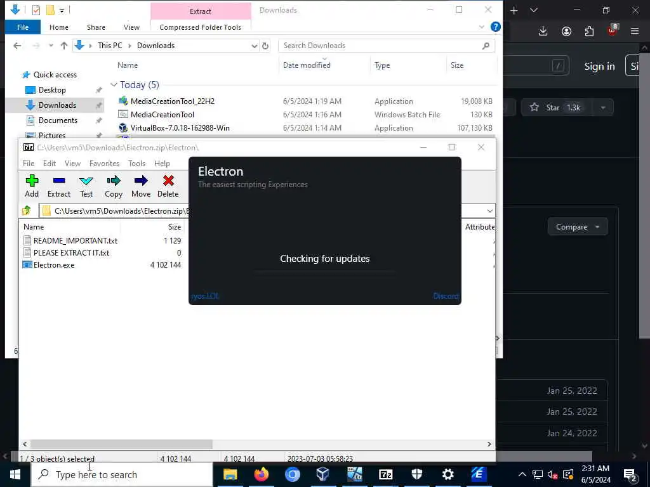
Task: Open 7-Zip Edit menu
Action: (x=50, y=164)
